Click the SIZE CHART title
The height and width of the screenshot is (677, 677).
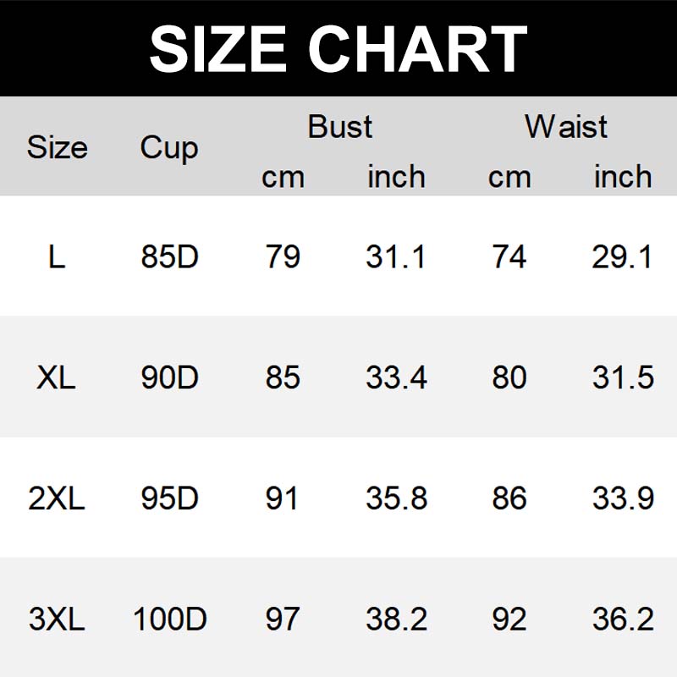(x=338, y=48)
